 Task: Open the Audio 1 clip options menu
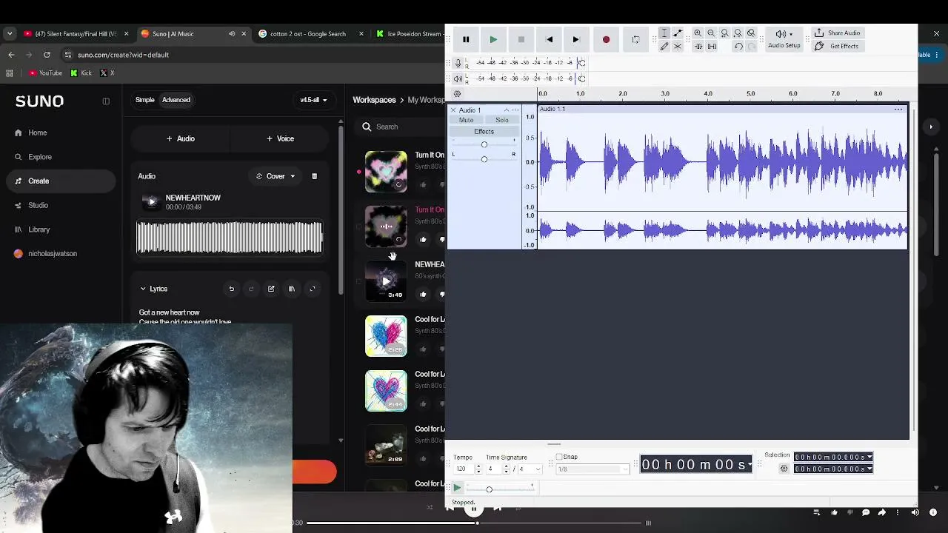[898, 110]
